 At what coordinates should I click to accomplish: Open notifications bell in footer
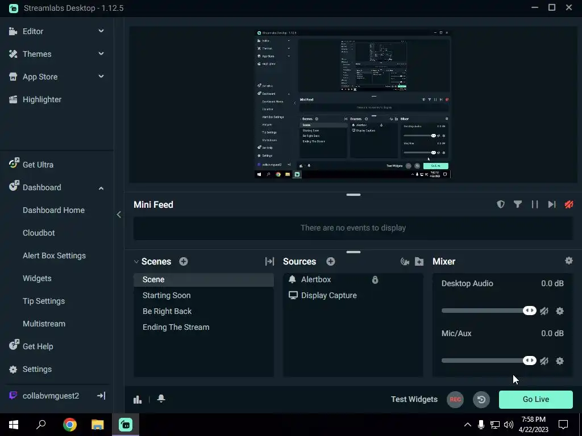(x=161, y=399)
